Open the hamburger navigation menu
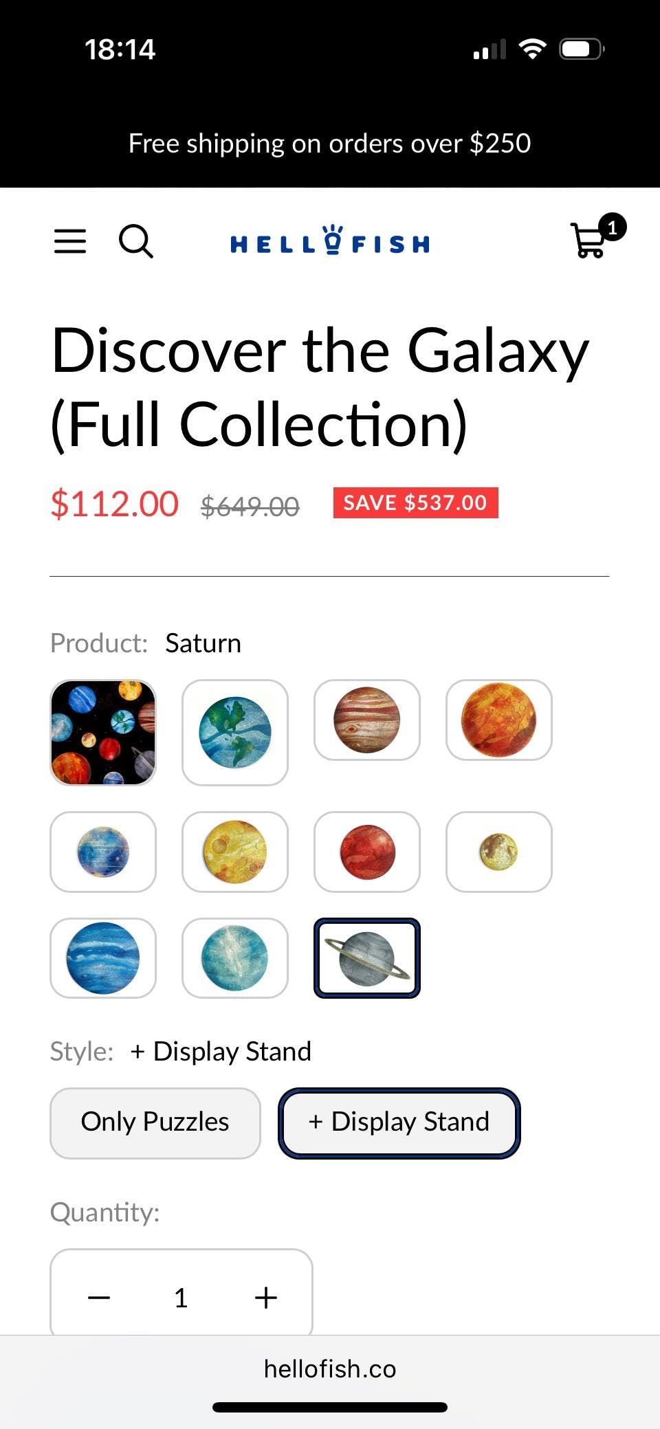This screenshot has width=660, height=1429. tap(70, 241)
